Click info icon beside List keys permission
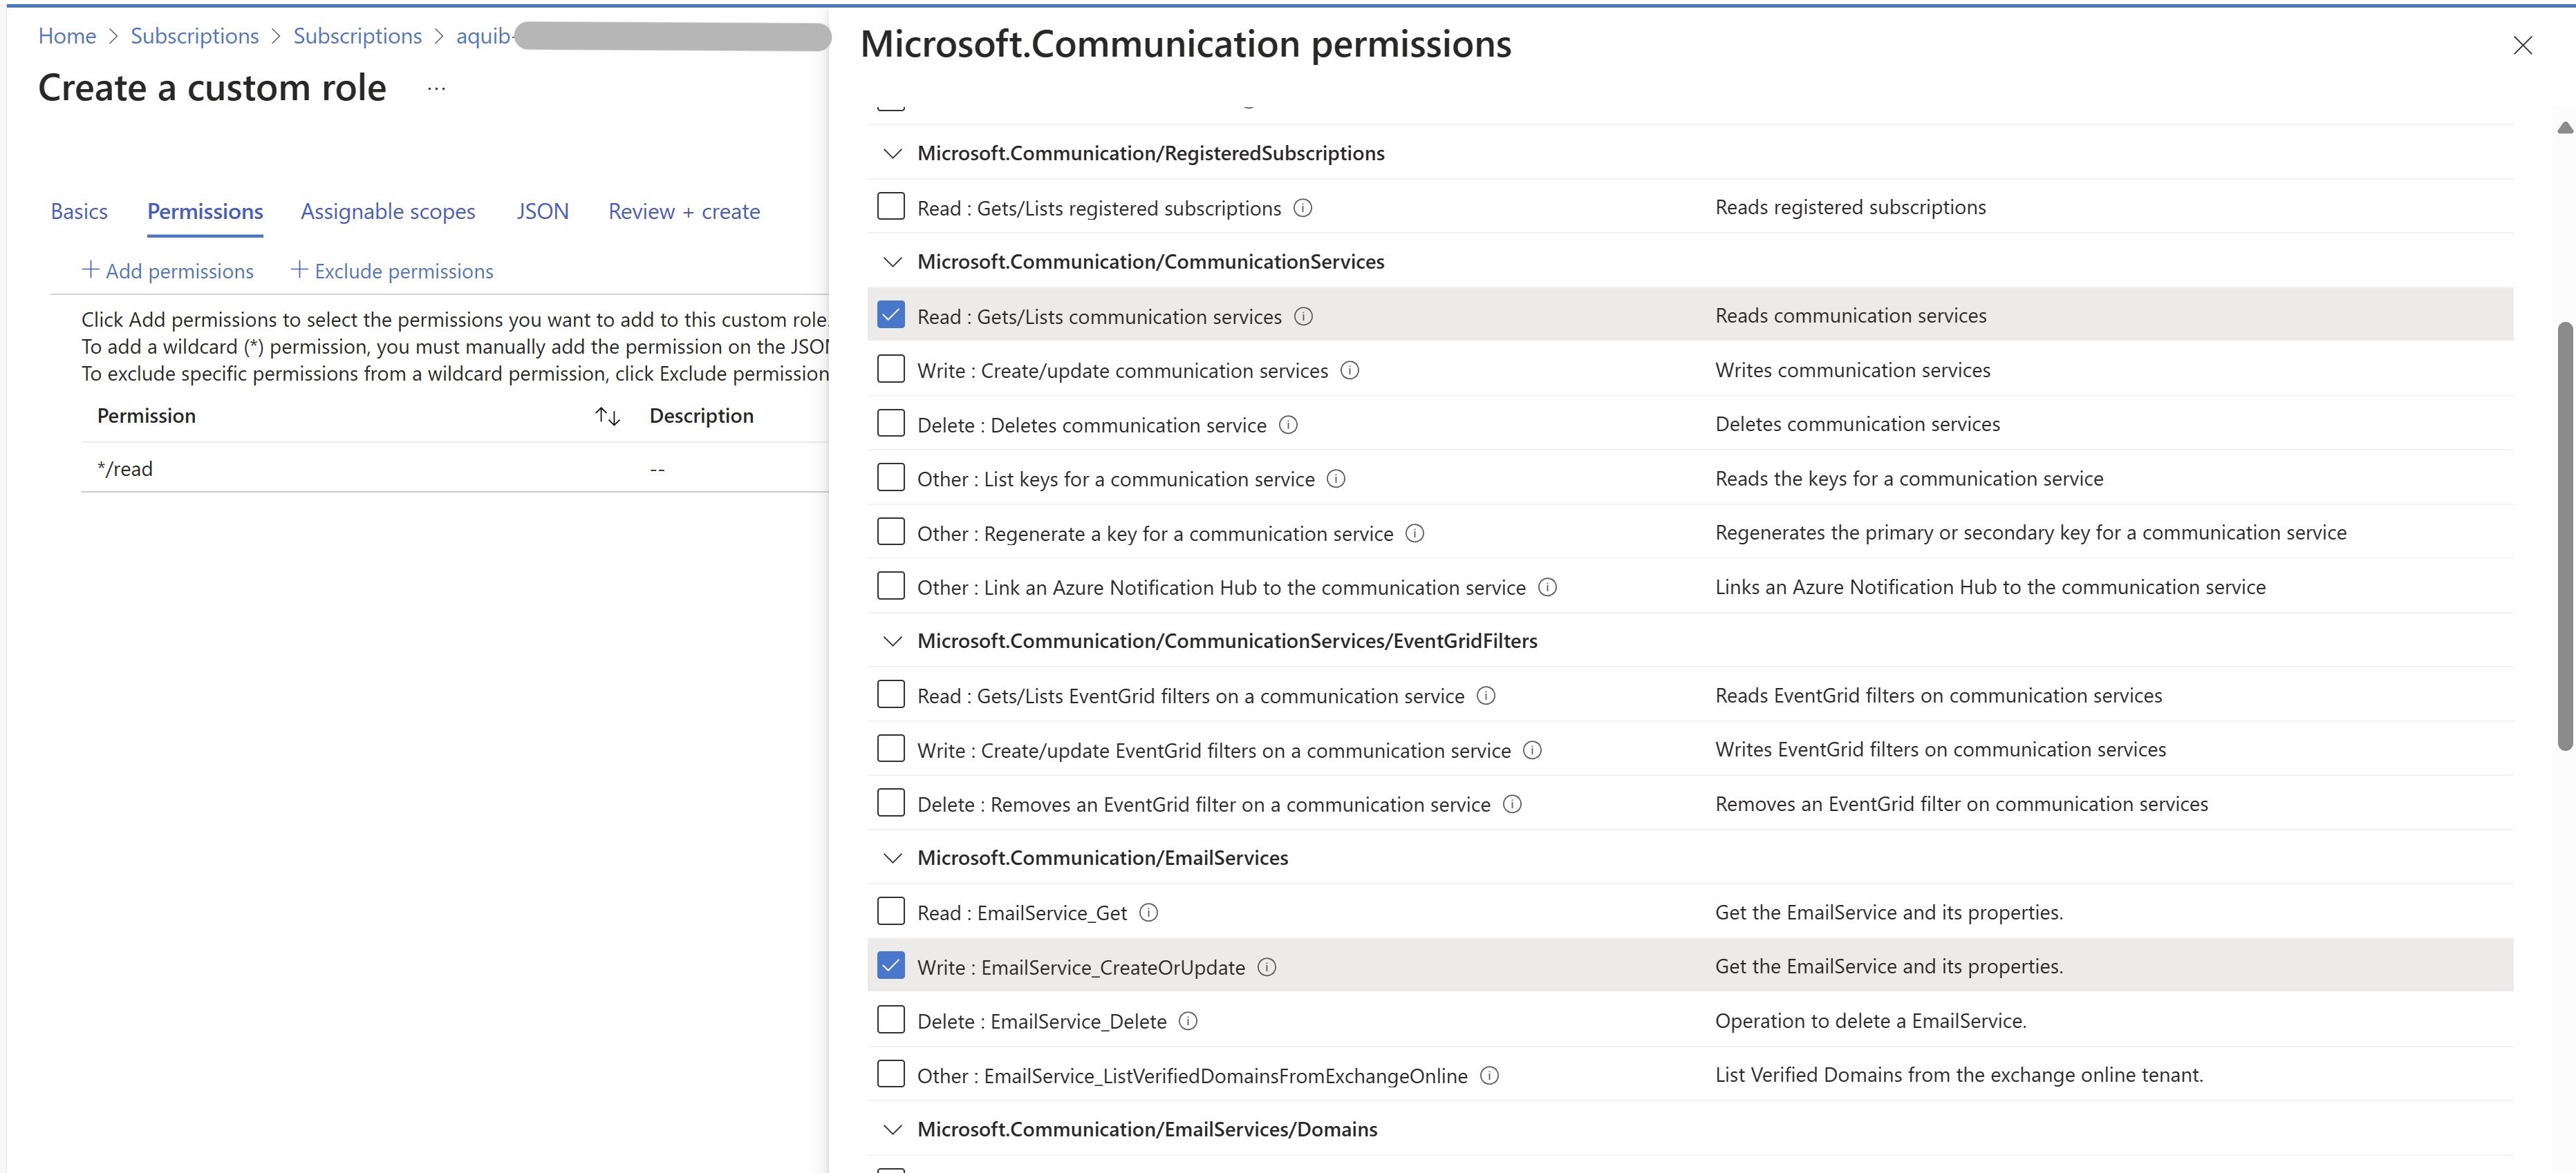The image size is (2576, 1173). [x=1335, y=479]
